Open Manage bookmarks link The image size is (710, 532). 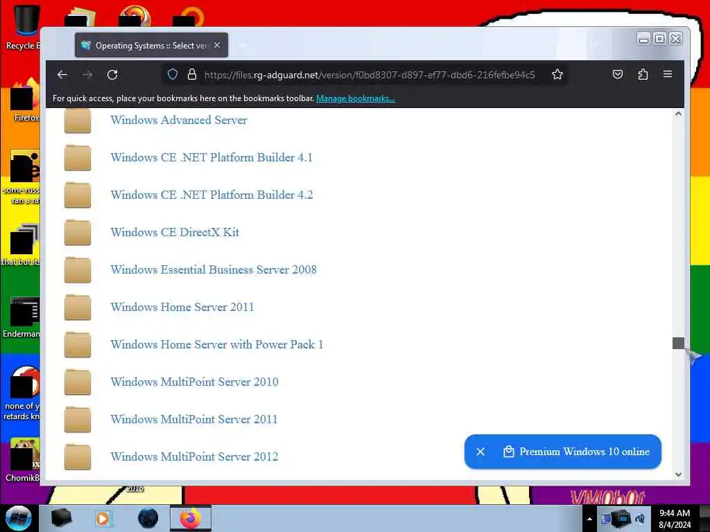[x=356, y=98]
